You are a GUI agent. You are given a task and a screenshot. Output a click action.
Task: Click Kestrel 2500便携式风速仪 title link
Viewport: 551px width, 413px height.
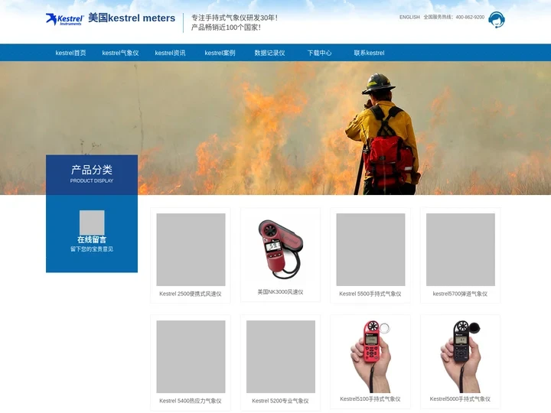[x=191, y=294]
